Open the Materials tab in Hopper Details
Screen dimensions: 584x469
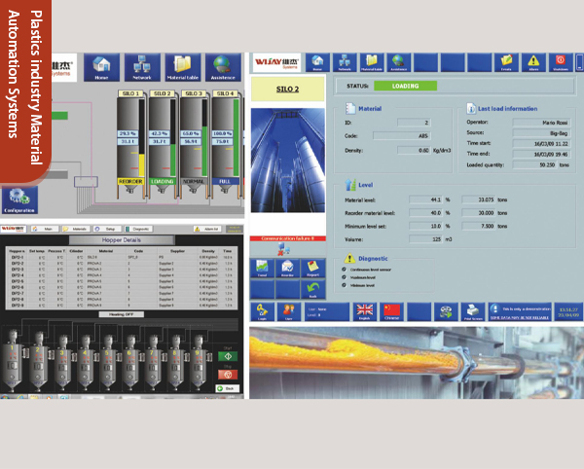click(76, 229)
